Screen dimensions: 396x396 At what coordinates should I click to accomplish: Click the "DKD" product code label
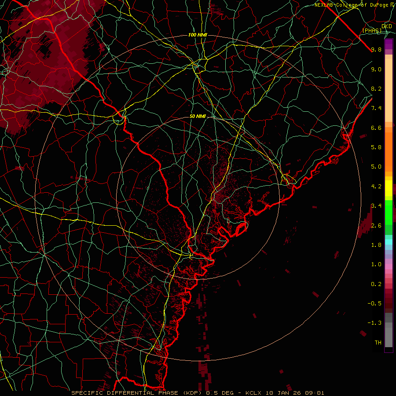[x=387, y=26]
